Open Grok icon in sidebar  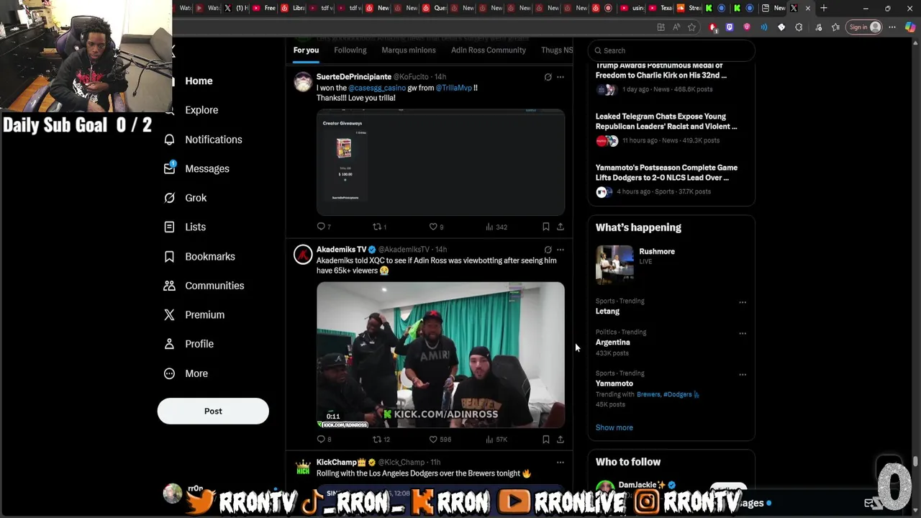point(169,198)
